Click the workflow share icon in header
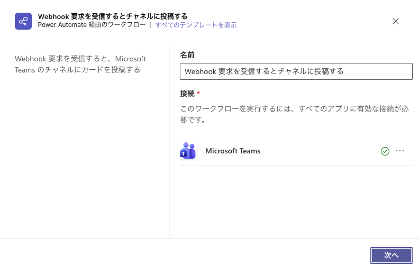 pyautogui.click(x=23, y=21)
